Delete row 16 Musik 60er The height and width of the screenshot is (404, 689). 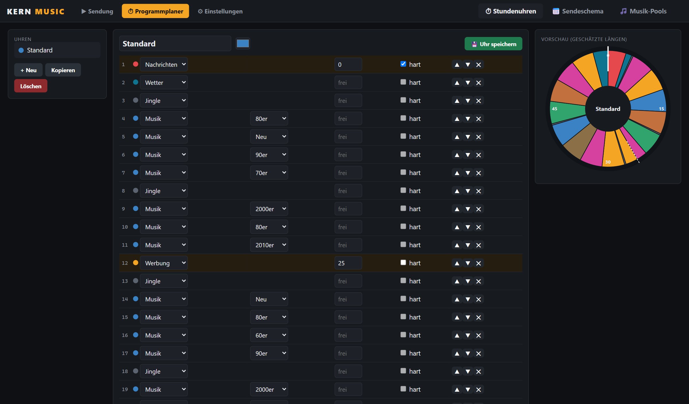point(478,335)
